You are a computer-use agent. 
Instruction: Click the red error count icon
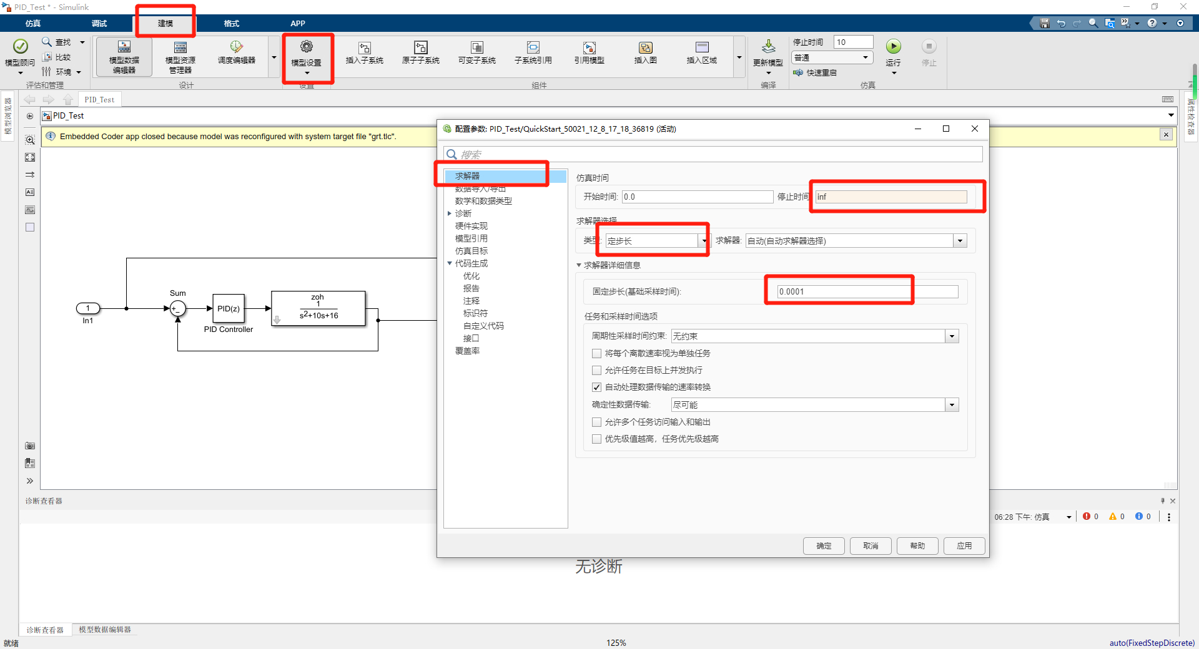1087,516
